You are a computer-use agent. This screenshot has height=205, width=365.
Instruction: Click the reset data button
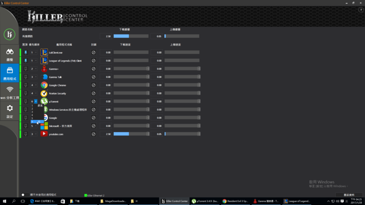click(349, 195)
